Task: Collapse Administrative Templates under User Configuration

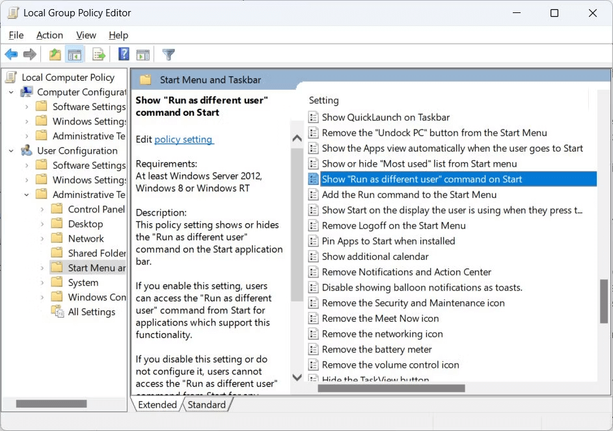Action: [26, 194]
